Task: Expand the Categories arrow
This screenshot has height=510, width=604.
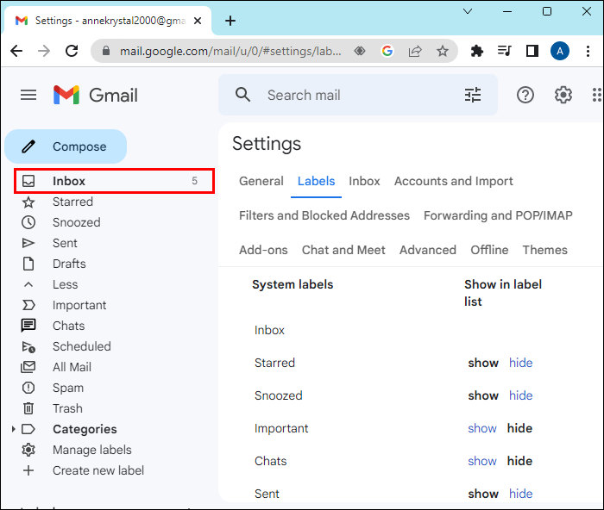Action: 13,429
